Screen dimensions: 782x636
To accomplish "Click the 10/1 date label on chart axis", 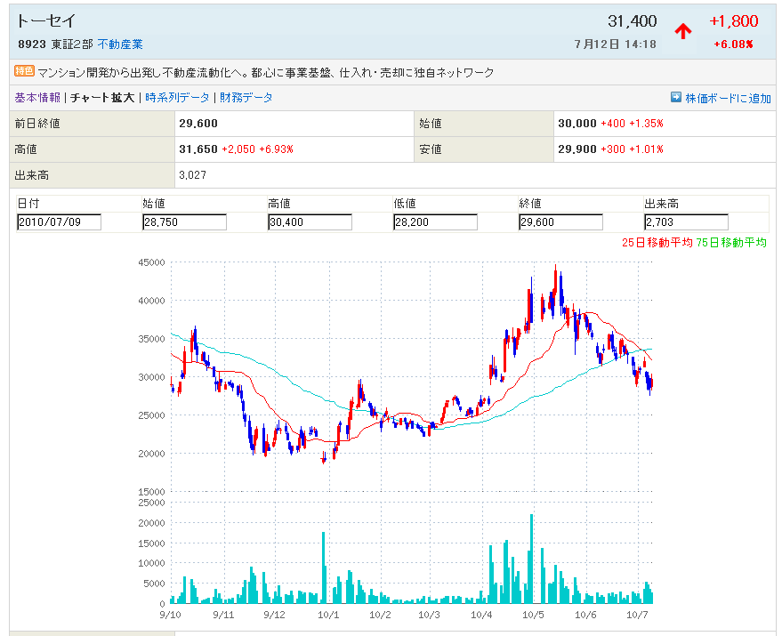I will tap(328, 615).
